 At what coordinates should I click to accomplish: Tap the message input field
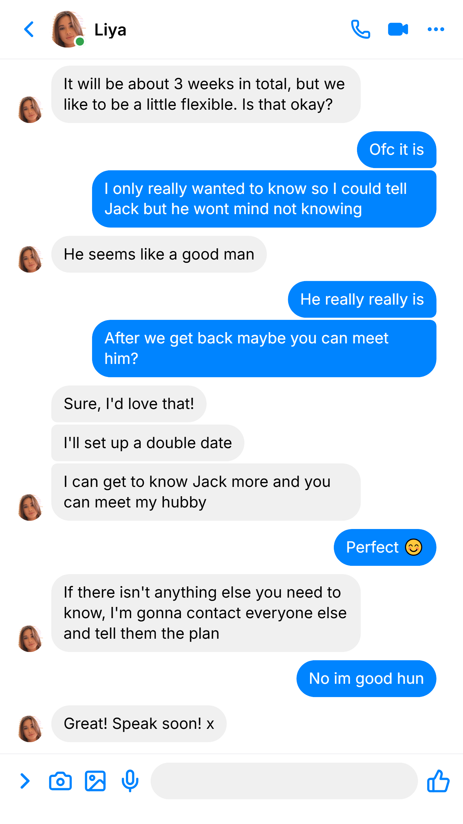pos(284,781)
